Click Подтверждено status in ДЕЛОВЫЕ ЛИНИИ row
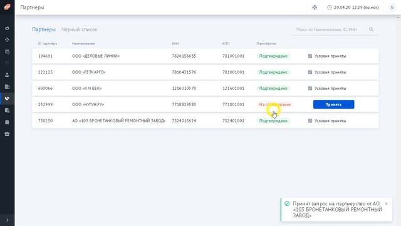 click(273, 56)
